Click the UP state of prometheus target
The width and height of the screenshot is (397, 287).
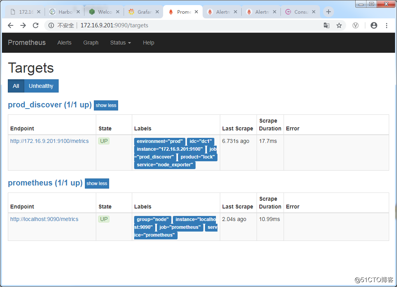[104, 219]
